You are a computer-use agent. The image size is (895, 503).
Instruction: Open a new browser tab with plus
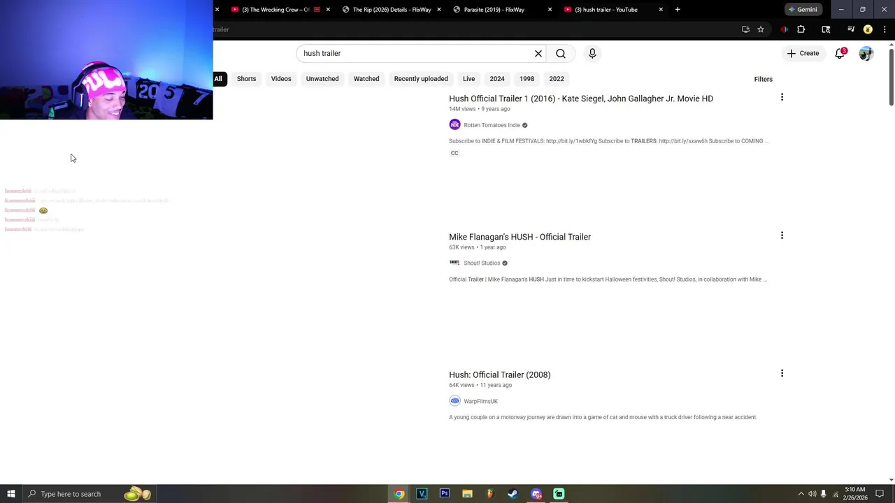tap(678, 10)
